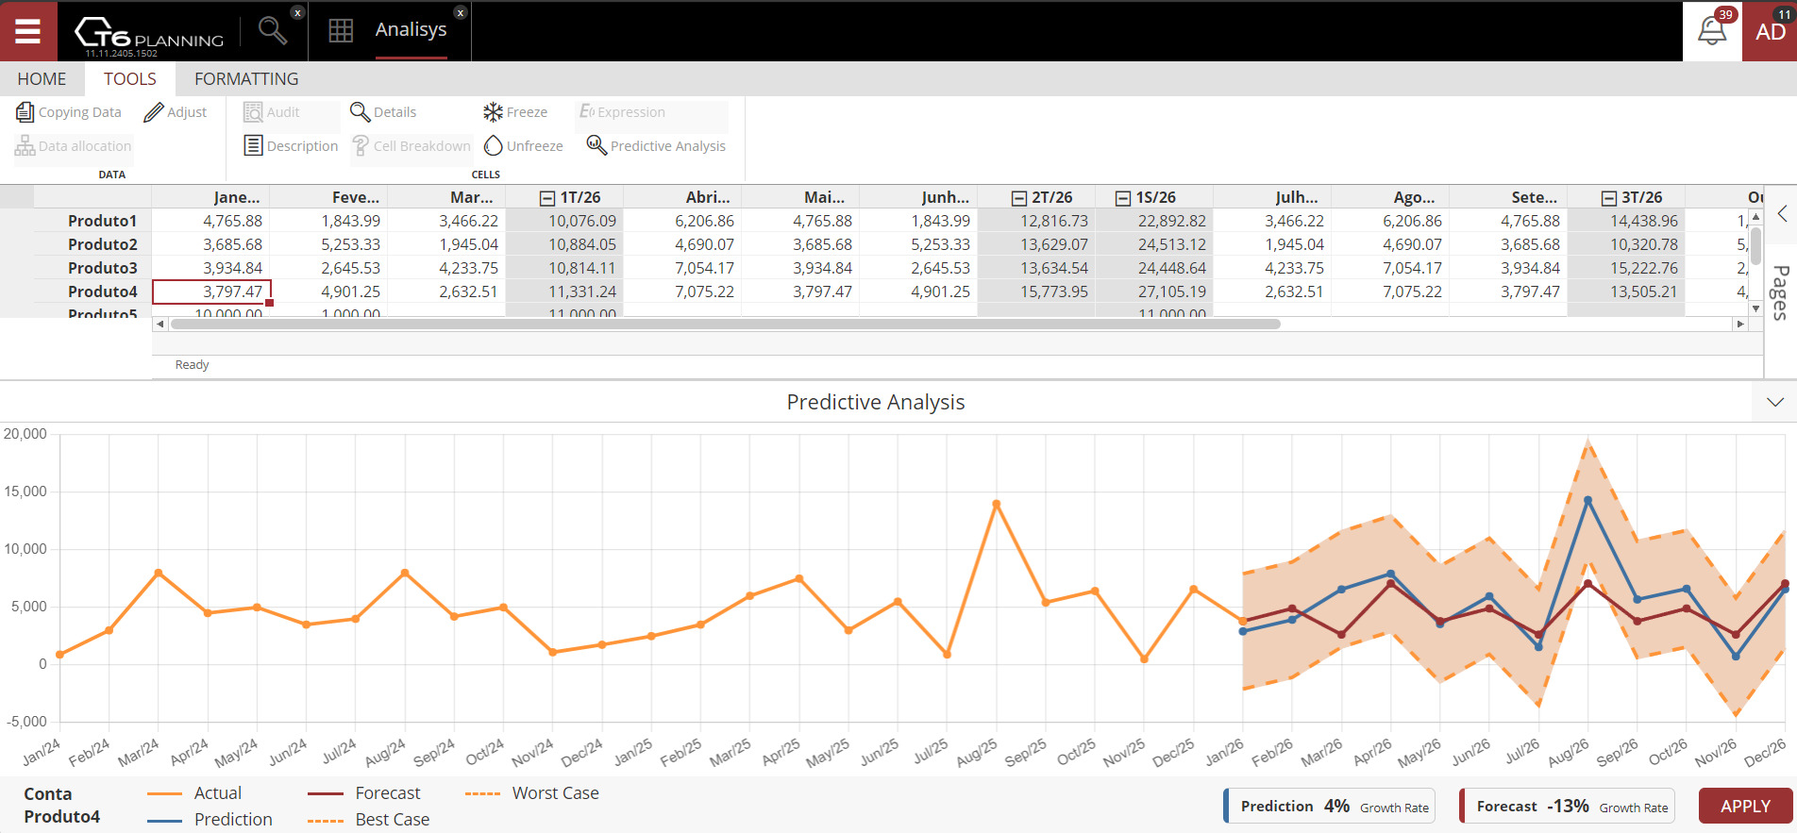Select the Produto2 row header

[x=92, y=244]
